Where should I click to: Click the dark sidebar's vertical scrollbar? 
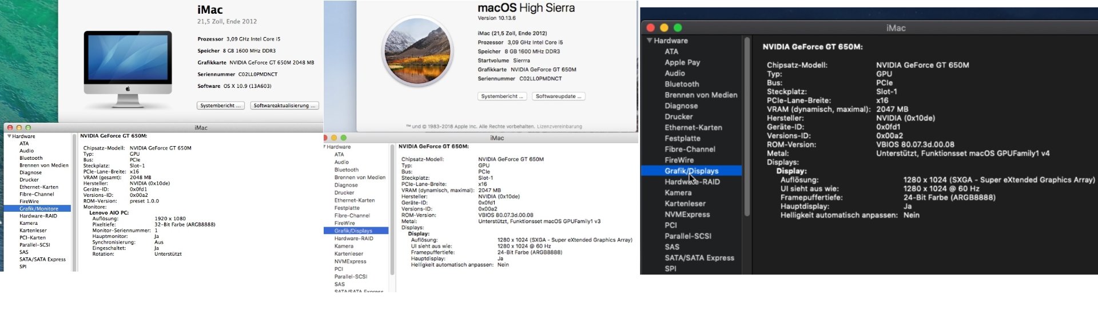point(747,126)
